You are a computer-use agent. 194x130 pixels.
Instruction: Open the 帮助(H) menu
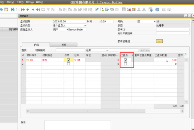[40, 2]
